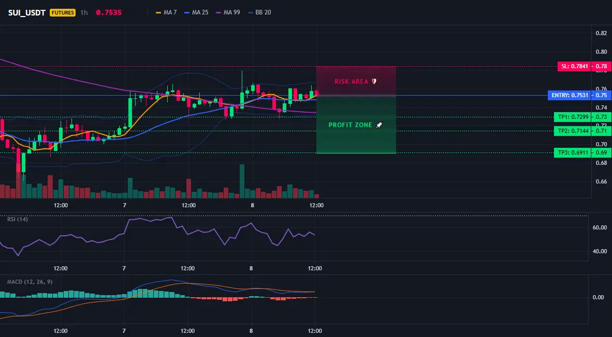Viewport: 612px width, 337px height.
Task: Click date label 7 on RSI time axis
Action: pos(124,268)
